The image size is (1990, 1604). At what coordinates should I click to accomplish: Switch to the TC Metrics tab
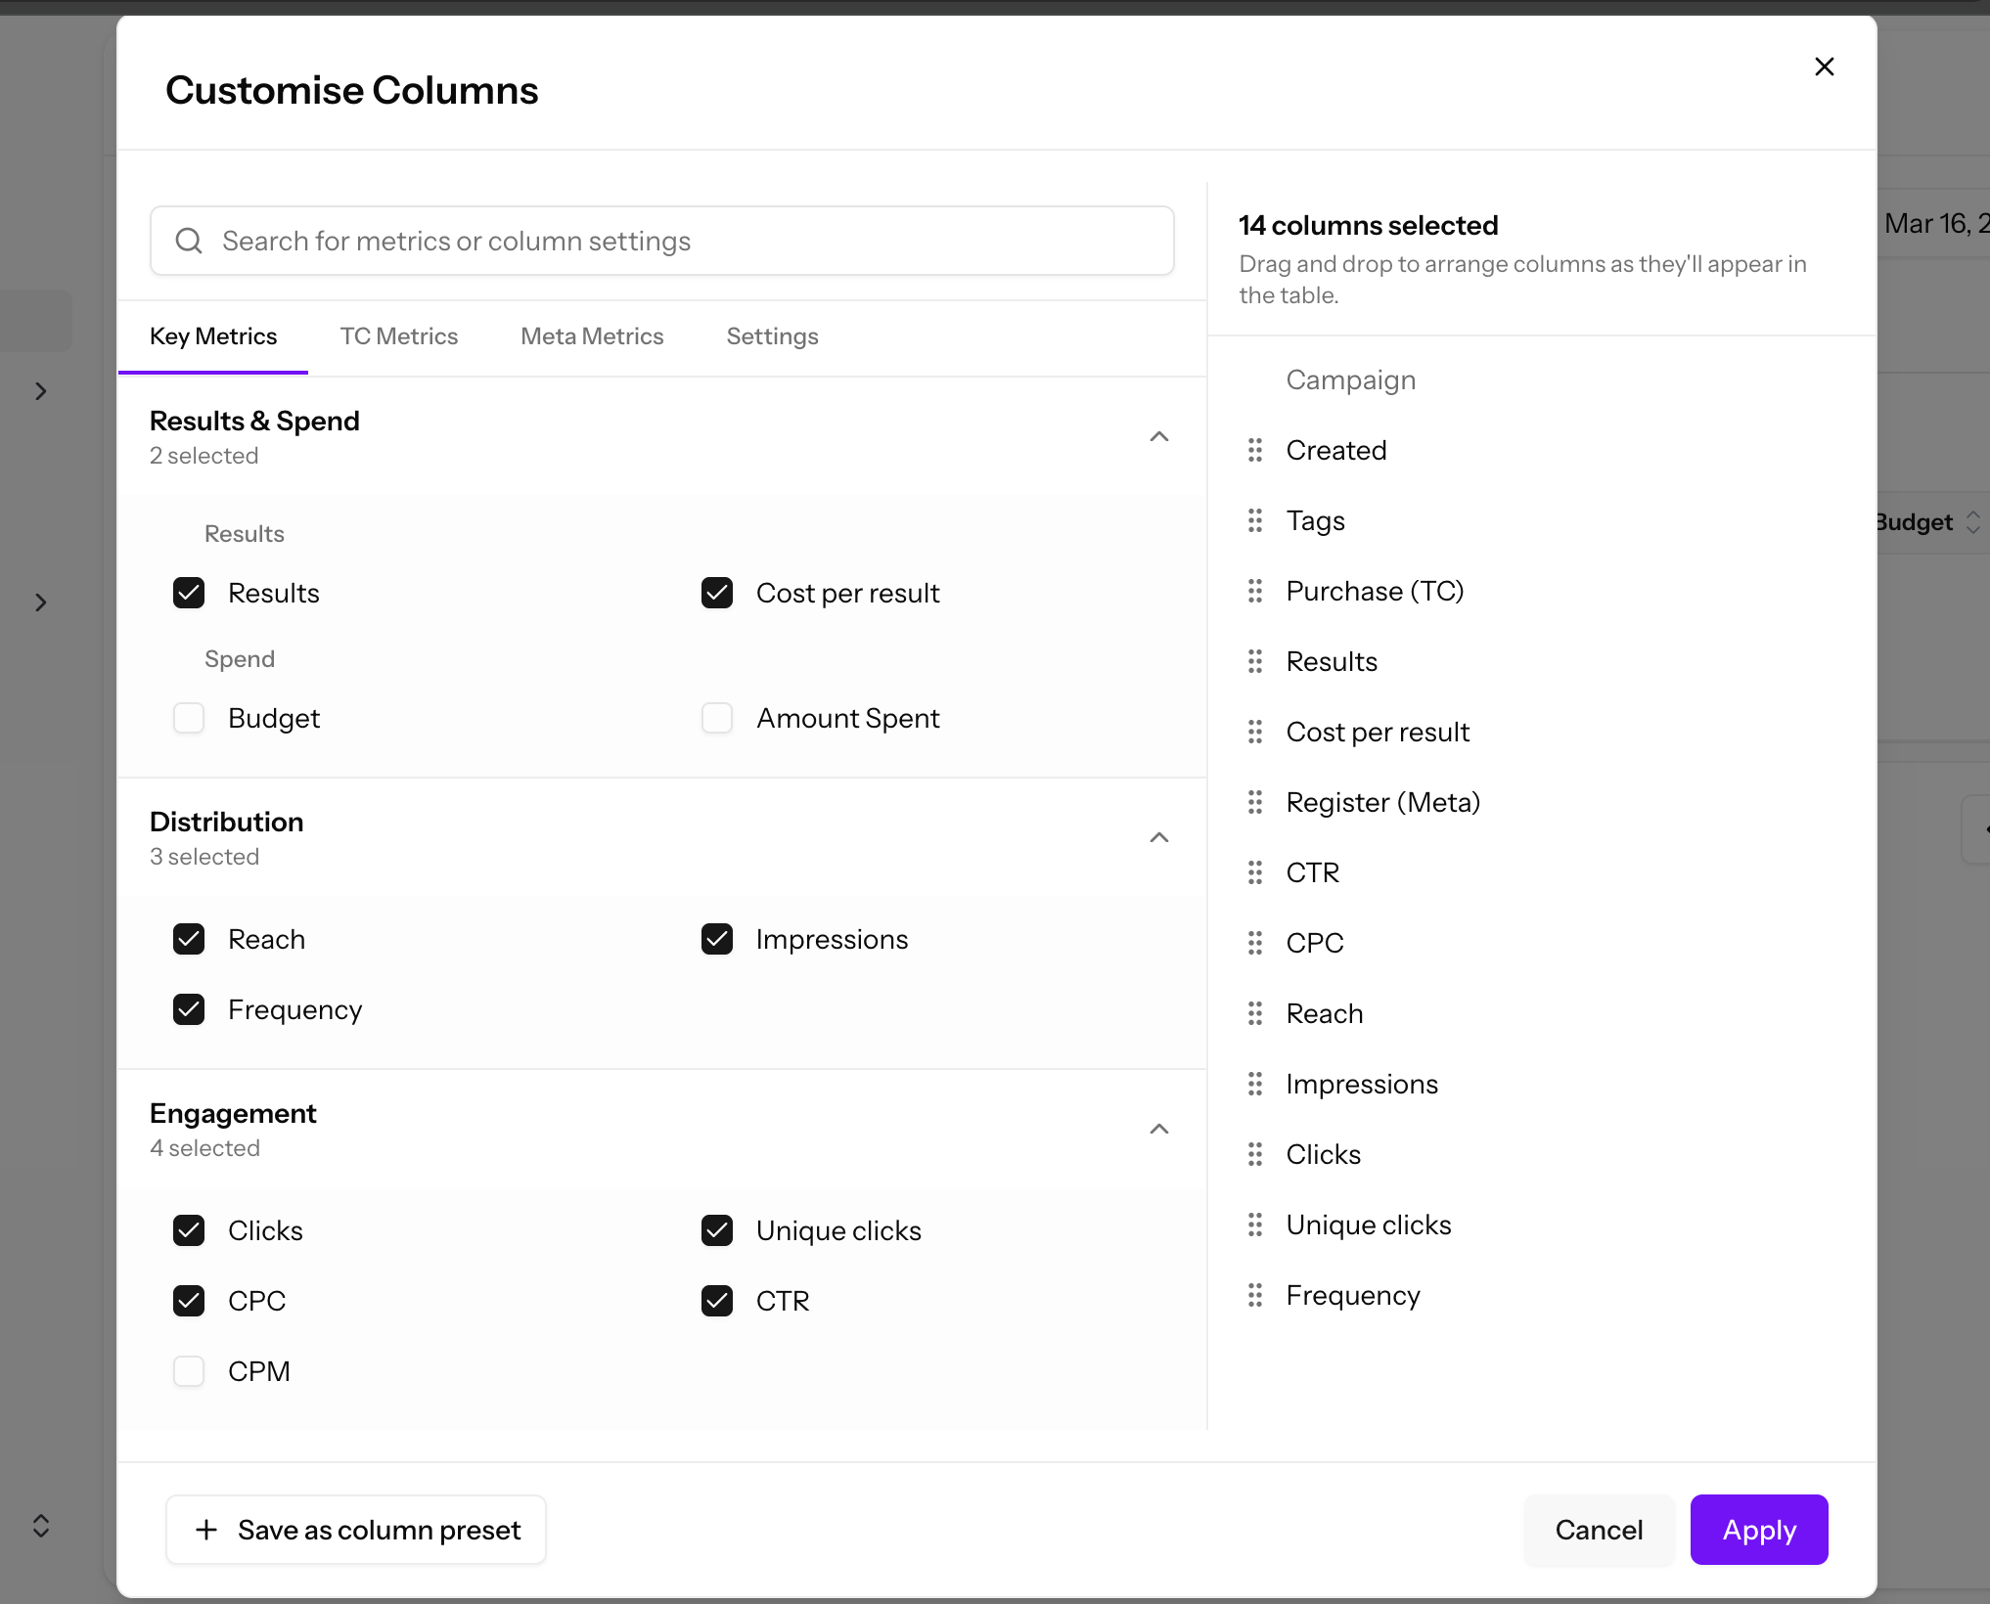pyautogui.click(x=399, y=335)
